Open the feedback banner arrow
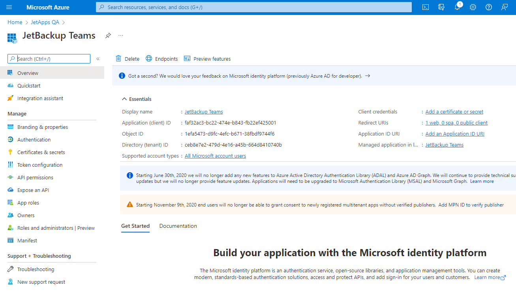 [x=368, y=76]
